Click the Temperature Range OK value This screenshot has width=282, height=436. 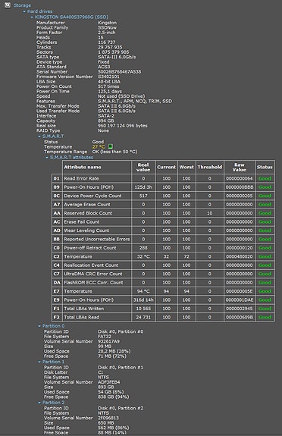(x=115, y=152)
